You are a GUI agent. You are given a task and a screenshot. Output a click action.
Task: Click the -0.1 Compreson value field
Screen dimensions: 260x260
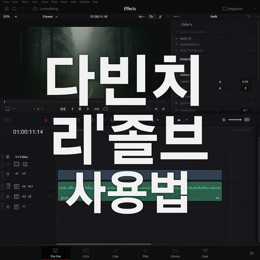coord(245,110)
